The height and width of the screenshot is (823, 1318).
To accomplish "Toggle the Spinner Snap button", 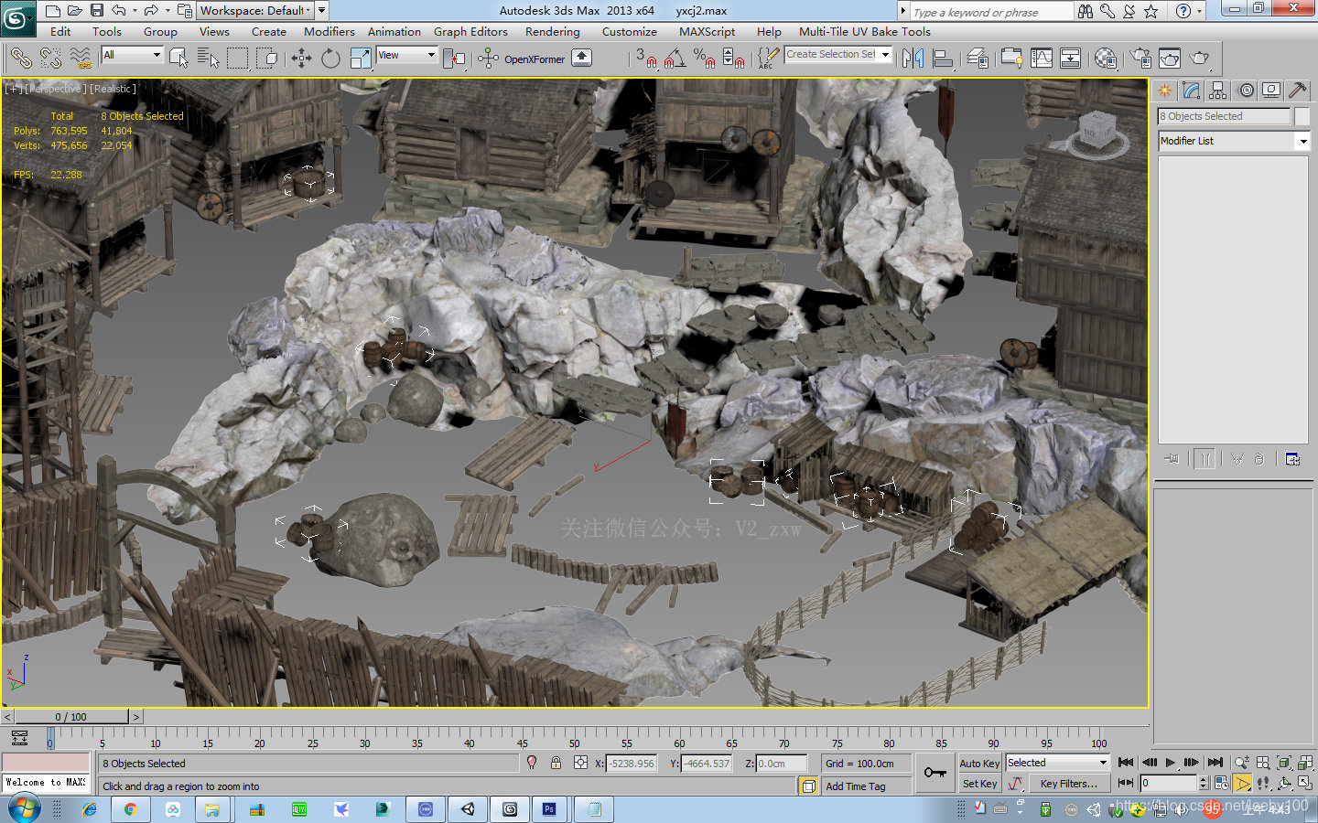I will (x=733, y=58).
